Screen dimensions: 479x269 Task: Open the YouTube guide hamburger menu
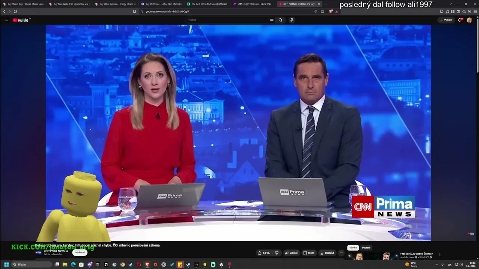tap(6, 20)
